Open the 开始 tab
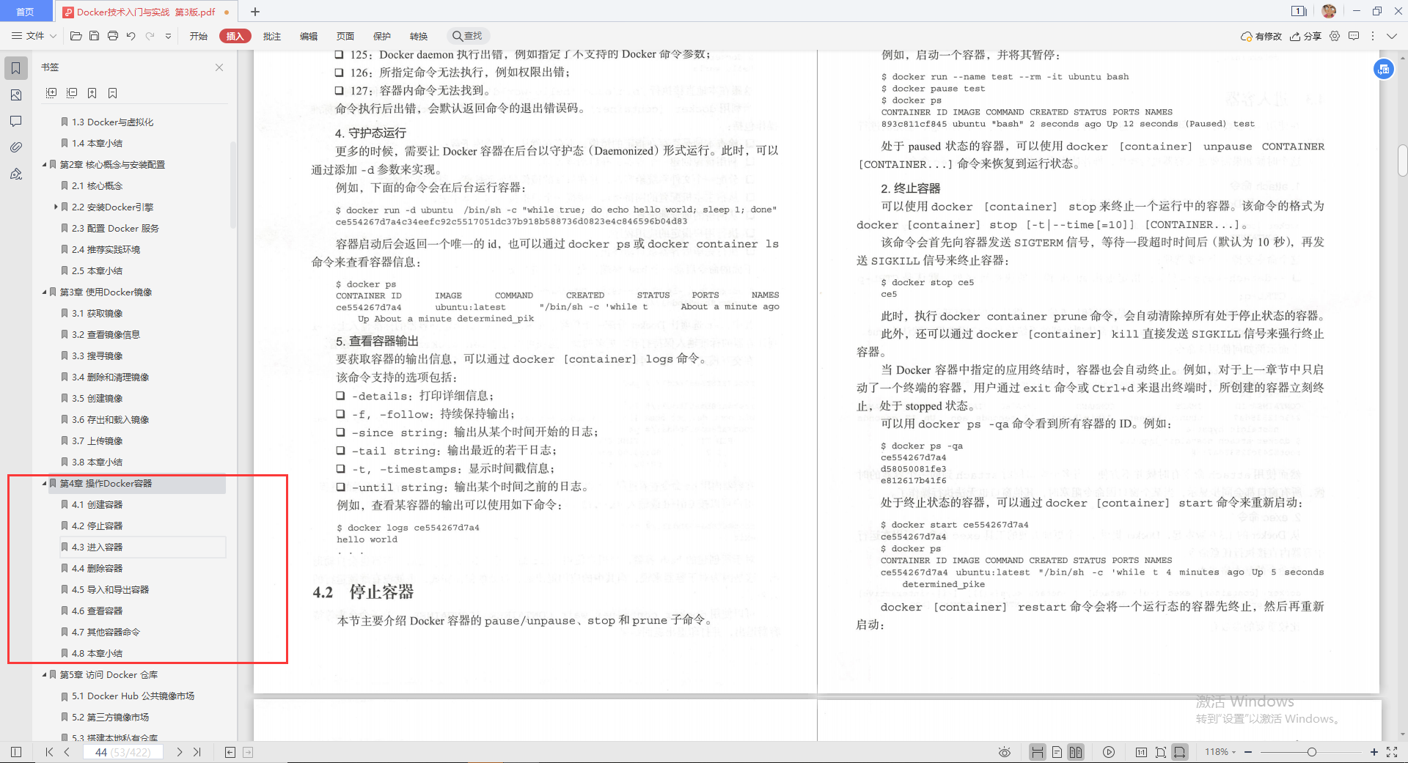1408x763 pixels. tap(199, 36)
